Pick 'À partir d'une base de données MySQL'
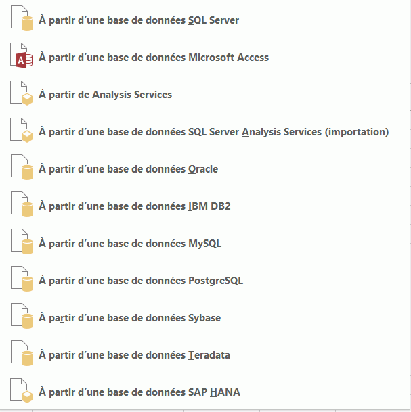 coord(130,244)
